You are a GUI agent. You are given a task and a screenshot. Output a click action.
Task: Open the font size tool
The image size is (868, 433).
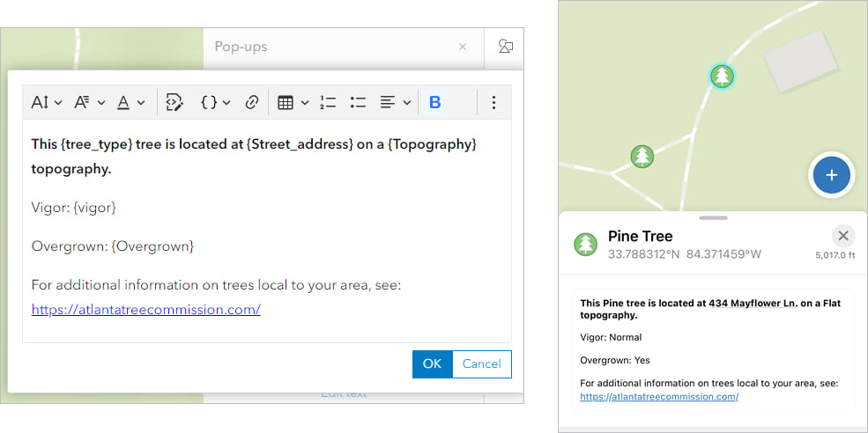click(x=40, y=102)
